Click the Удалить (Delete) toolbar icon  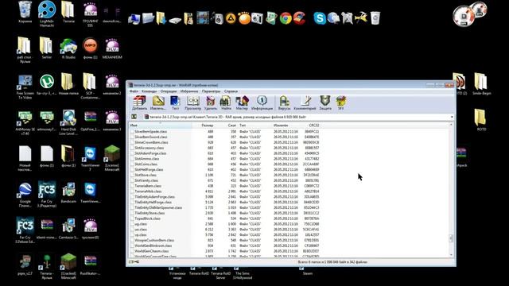tap(210, 102)
